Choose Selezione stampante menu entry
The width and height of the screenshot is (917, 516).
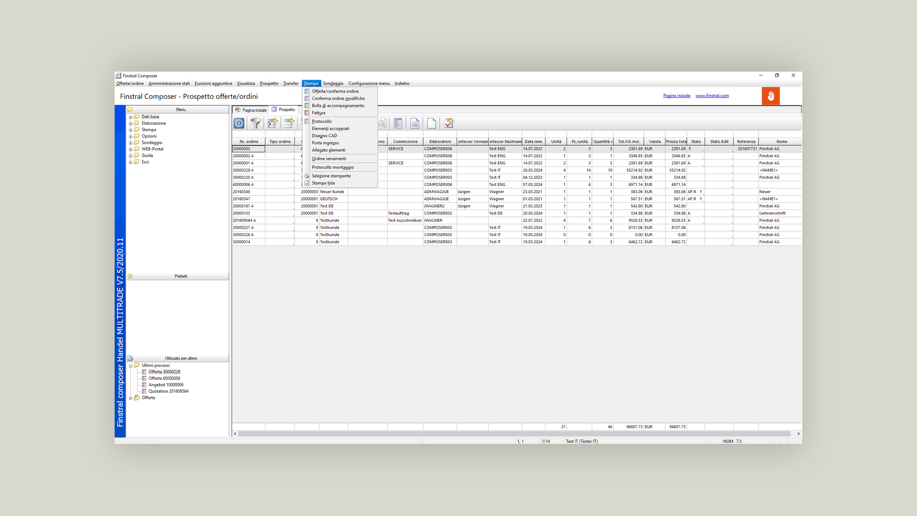(331, 176)
